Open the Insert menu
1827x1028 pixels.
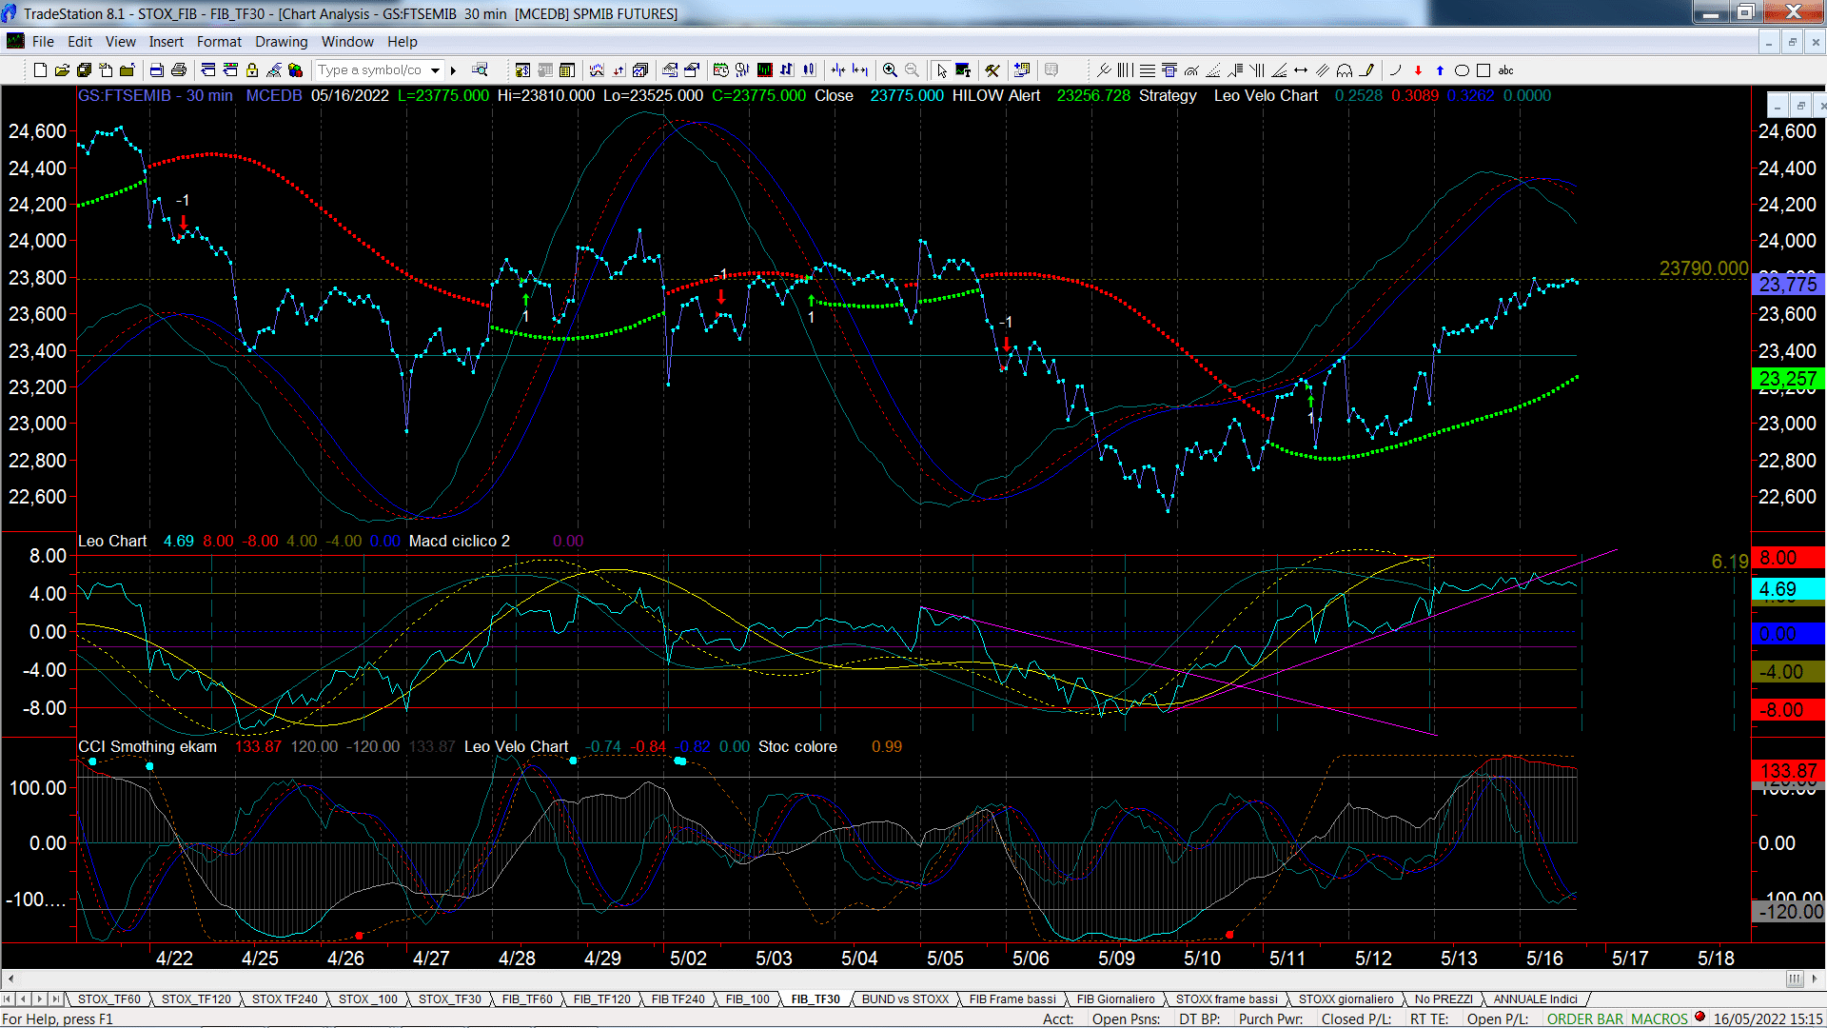[x=166, y=42]
